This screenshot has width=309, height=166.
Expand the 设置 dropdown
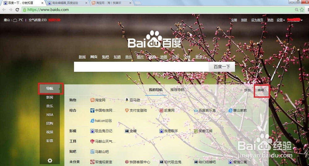281,20
